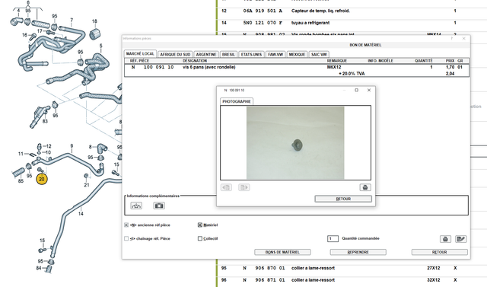Enable the chaînage réf. Pièce checkbox

(126, 238)
